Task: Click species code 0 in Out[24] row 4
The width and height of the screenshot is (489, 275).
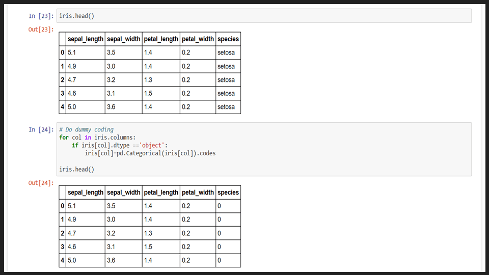Action: (219, 260)
